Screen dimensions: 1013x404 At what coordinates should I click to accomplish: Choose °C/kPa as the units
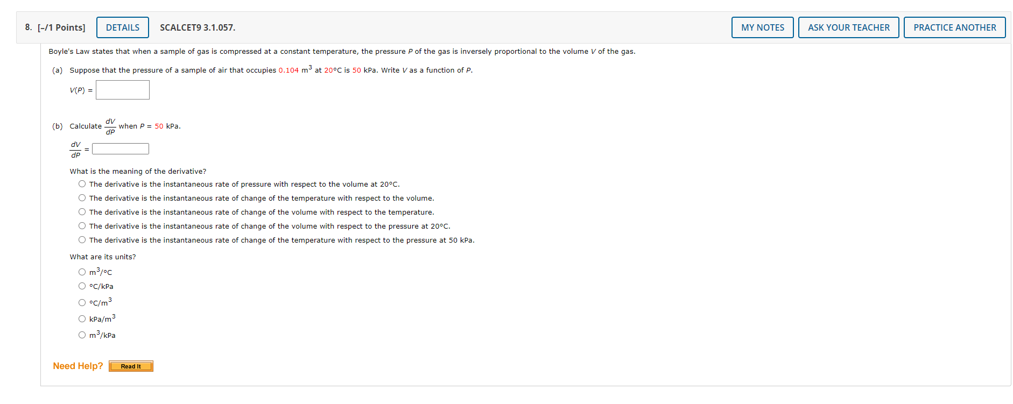[82, 286]
